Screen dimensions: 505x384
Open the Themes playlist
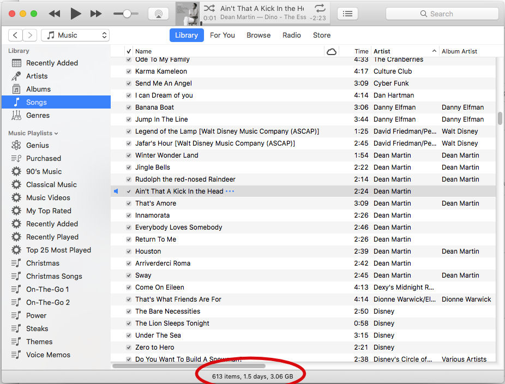click(x=56, y=342)
